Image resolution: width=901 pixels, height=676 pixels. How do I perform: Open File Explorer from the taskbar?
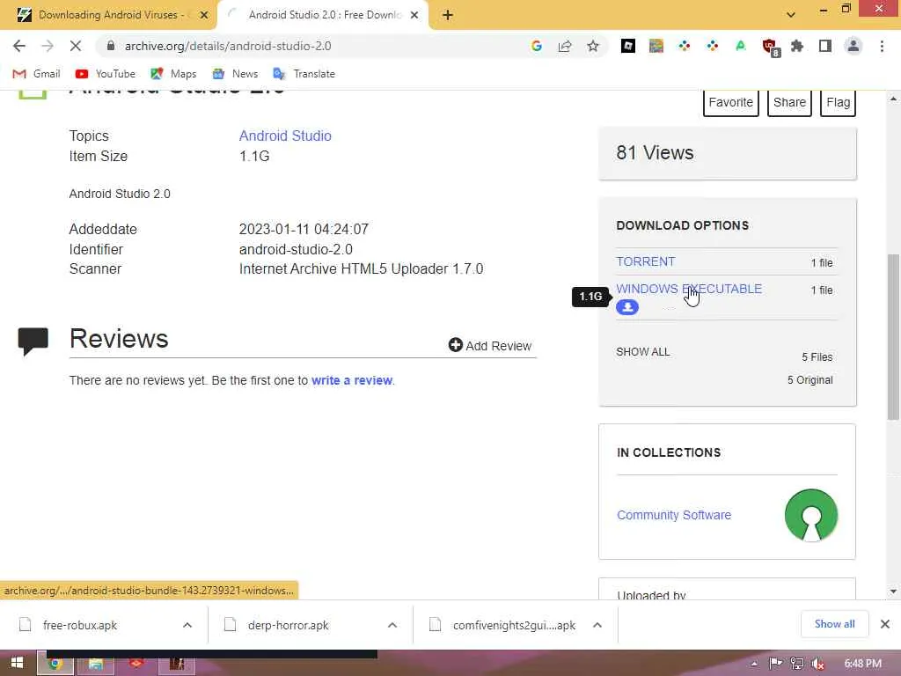point(95,664)
